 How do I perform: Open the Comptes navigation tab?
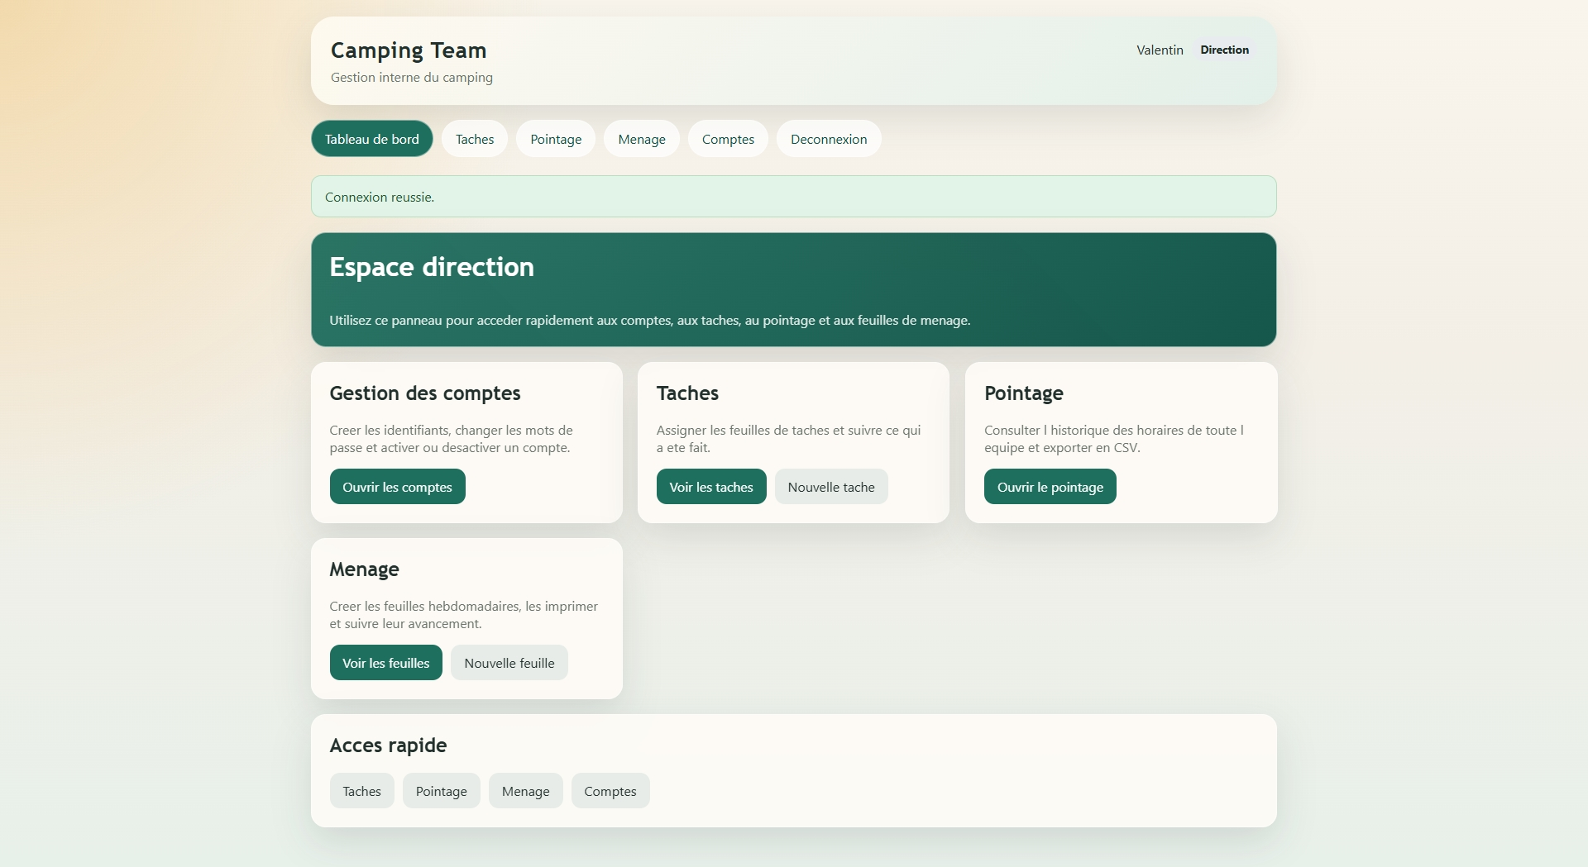[728, 139]
